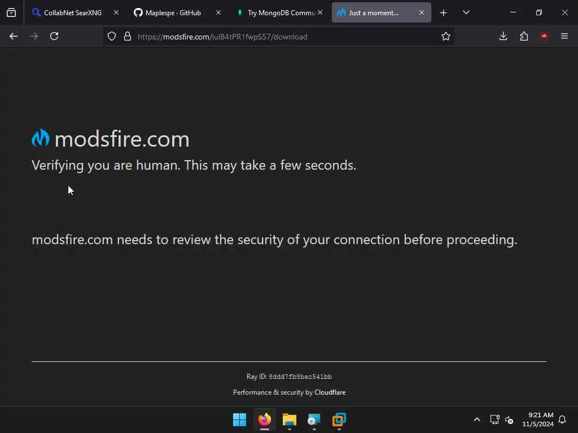View site security padlock info
The height and width of the screenshot is (433, 578).
(x=128, y=36)
